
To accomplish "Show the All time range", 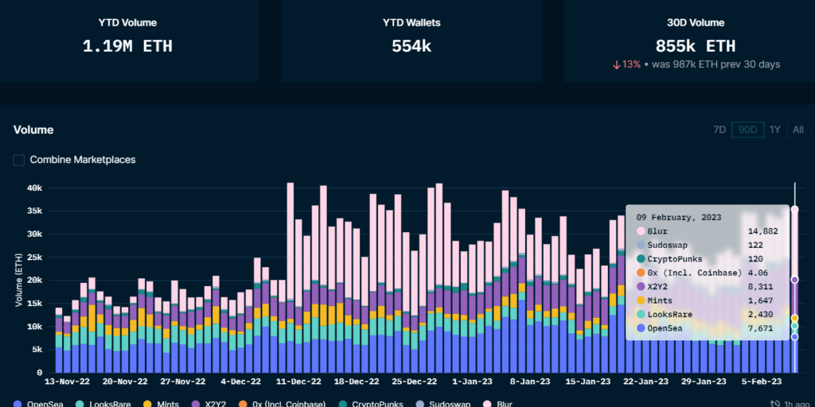I will point(797,130).
